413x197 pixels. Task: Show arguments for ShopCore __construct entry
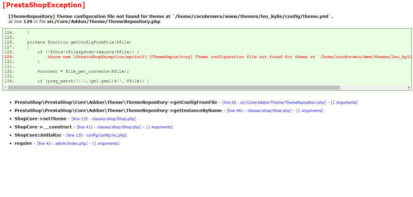point(159,127)
